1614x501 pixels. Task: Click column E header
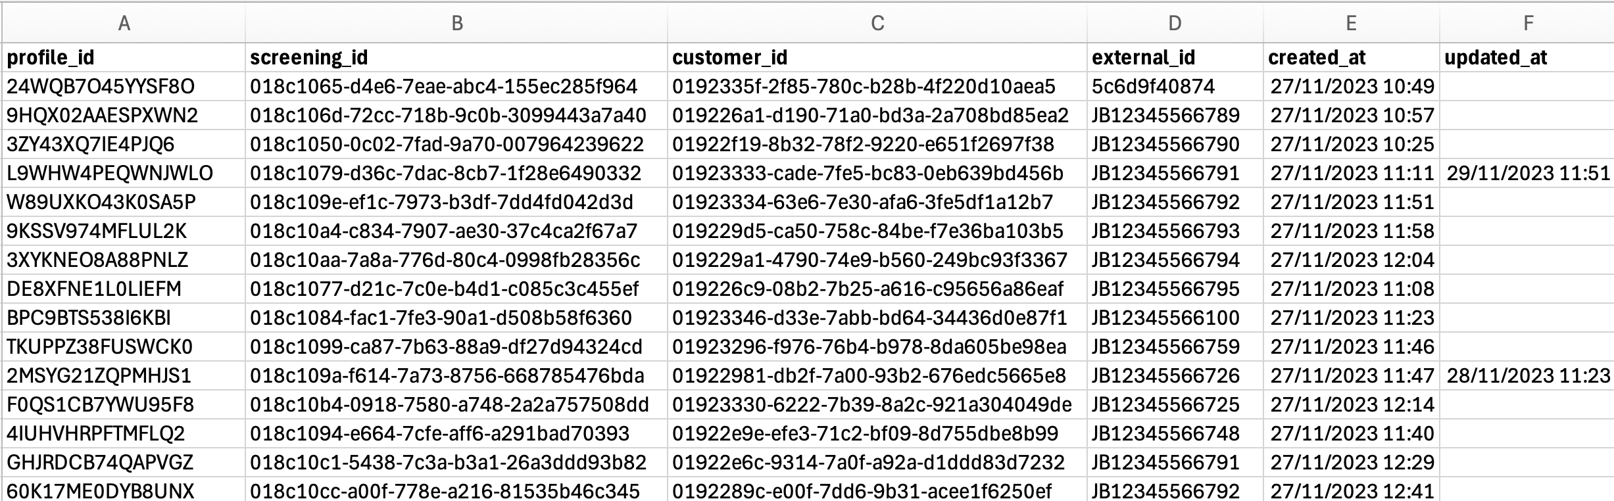tap(1351, 24)
